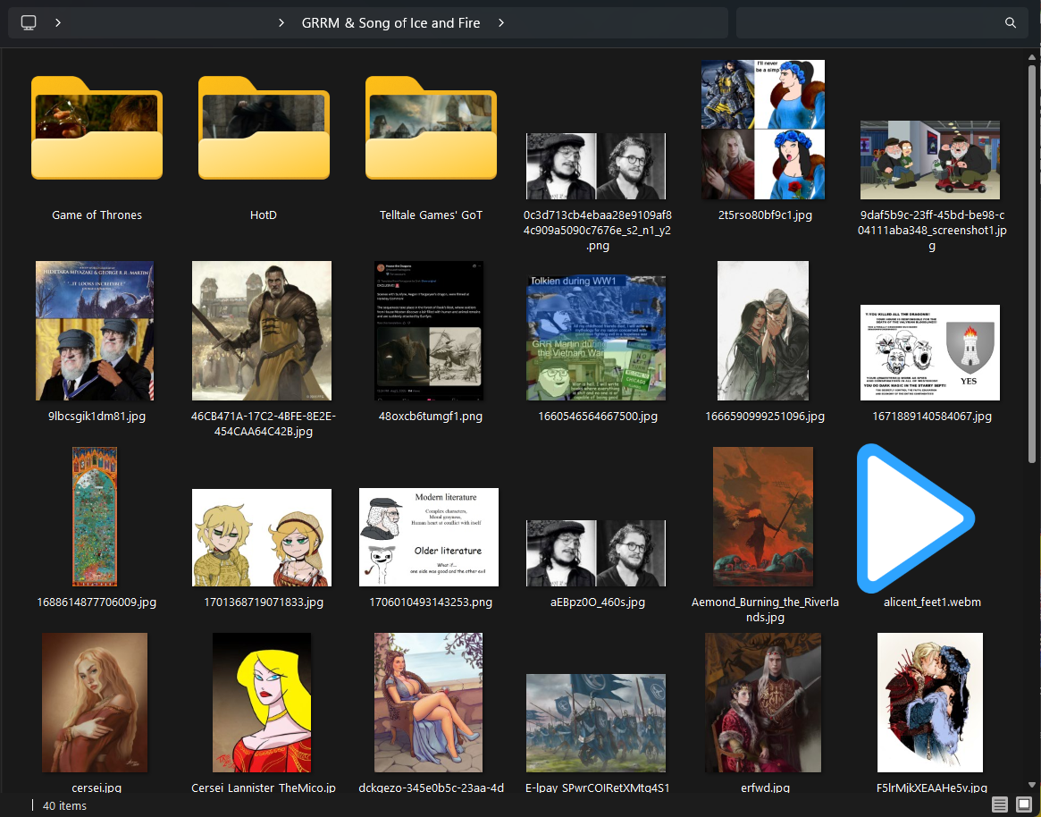Click the alicent_feet1.webm file name
This screenshot has height=817, width=1041.
coord(932,602)
